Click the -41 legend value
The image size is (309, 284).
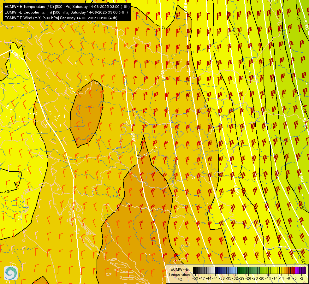pyautogui.click(x=215, y=278)
